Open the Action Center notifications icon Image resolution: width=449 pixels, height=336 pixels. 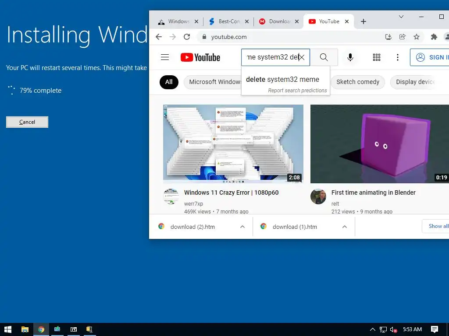[435, 329]
